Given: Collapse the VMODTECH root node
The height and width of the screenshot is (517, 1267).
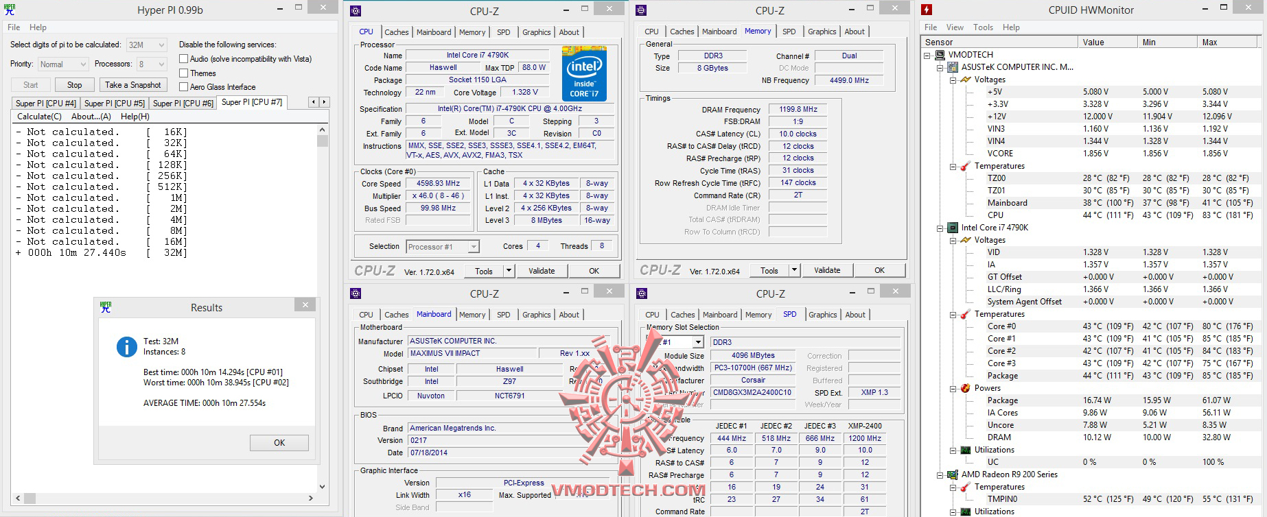Looking at the screenshot, I should coord(927,56).
